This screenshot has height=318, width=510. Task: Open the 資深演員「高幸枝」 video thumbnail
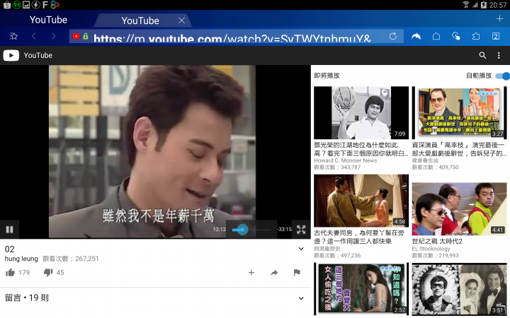pos(459,112)
